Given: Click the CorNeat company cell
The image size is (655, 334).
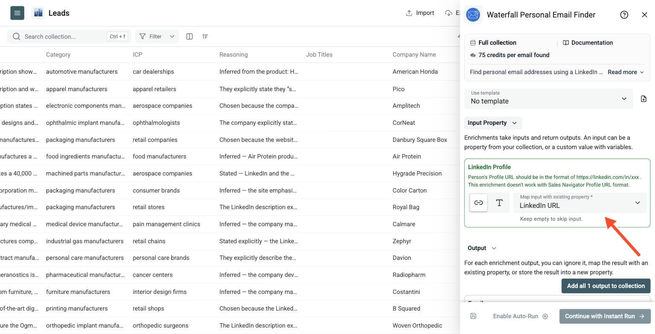Looking at the screenshot, I should pyautogui.click(x=404, y=123).
